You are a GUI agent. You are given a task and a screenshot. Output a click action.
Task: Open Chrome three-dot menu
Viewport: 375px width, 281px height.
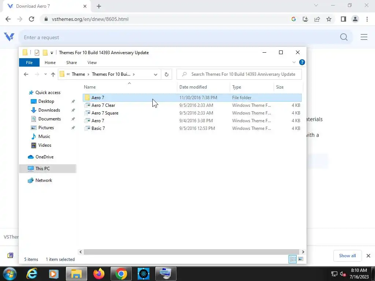[x=367, y=19]
